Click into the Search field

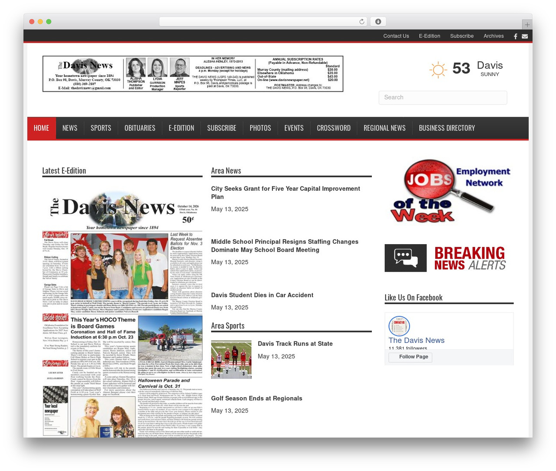443,97
